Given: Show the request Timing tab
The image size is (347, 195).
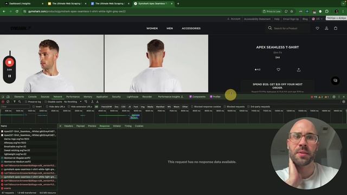Looking at the screenshot, I should pyautogui.click(x=128, y=126).
